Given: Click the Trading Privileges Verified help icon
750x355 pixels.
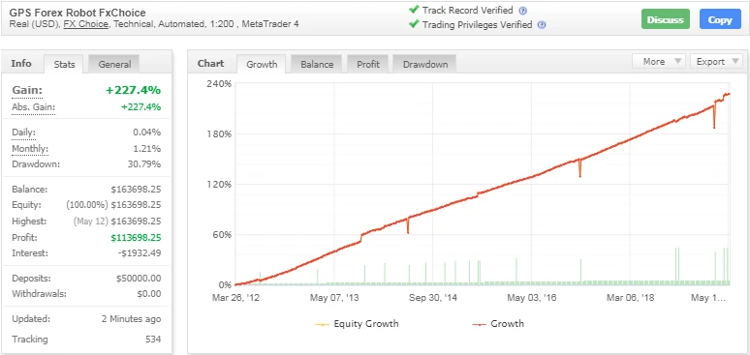Looking at the screenshot, I should tap(542, 25).
